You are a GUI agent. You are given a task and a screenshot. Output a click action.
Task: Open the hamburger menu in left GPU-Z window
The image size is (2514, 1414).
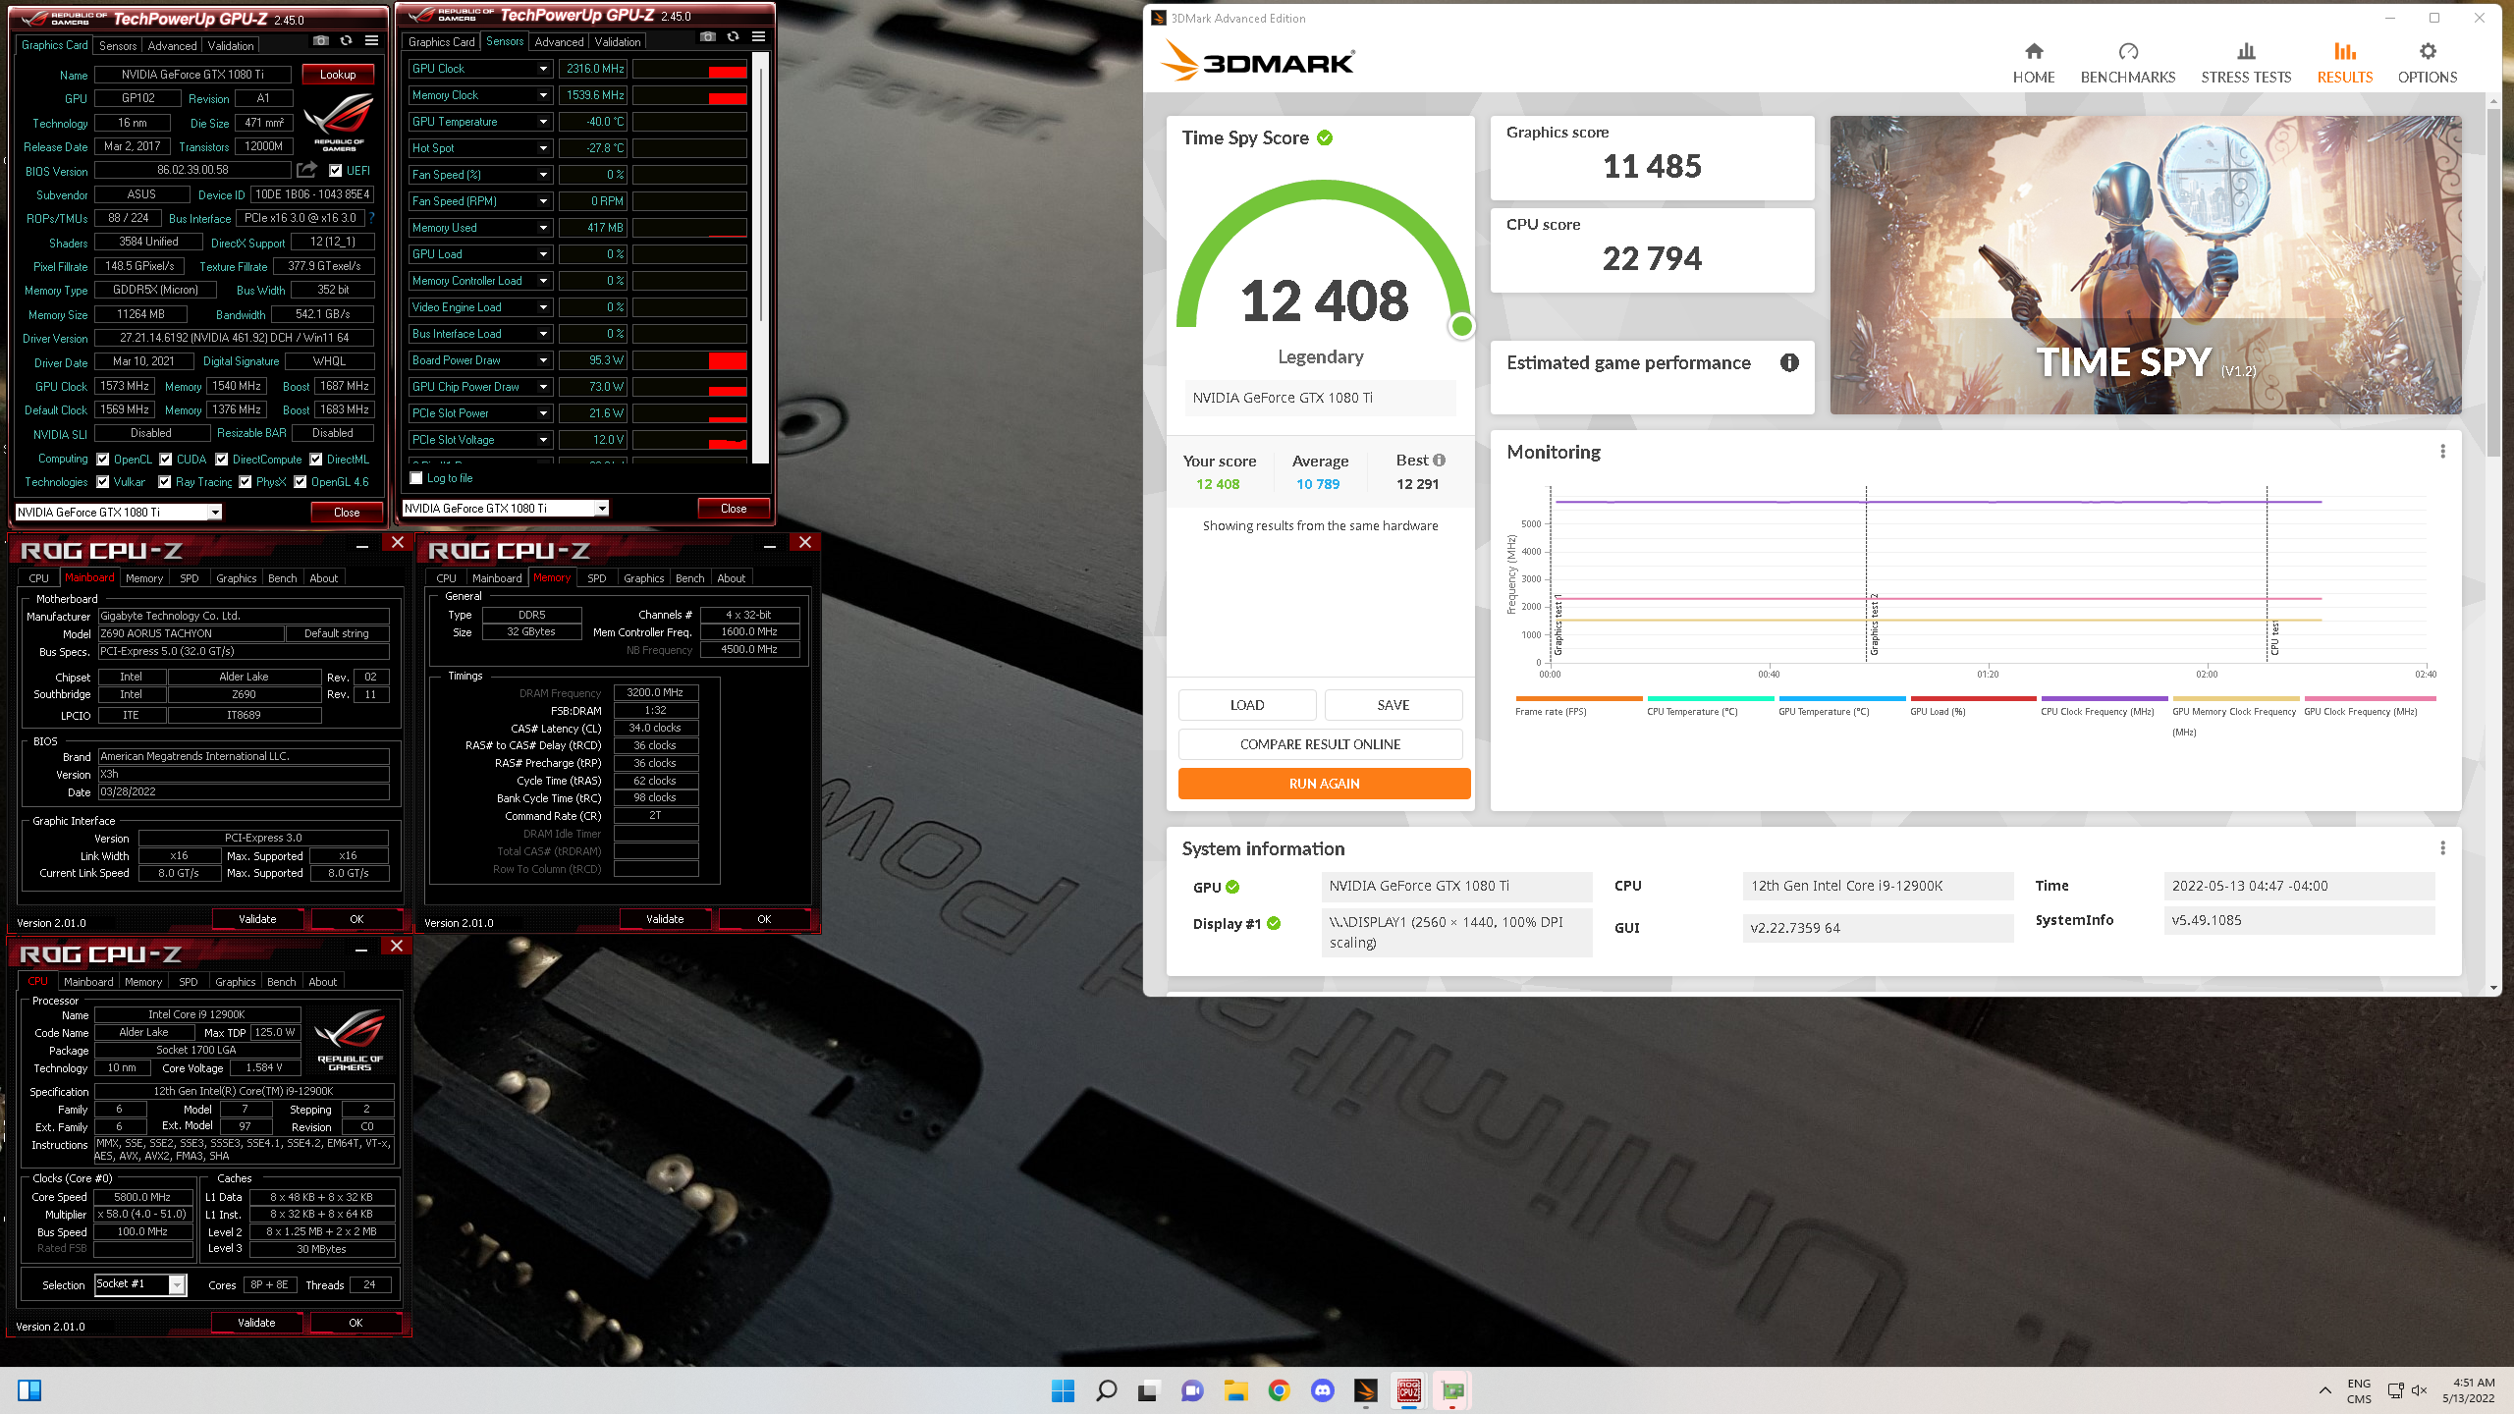[x=371, y=41]
